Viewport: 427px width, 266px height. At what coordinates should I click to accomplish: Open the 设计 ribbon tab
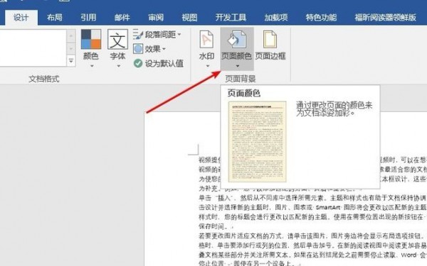[21, 18]
